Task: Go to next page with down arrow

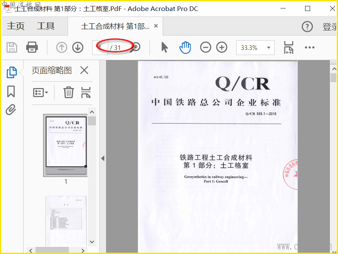Action: coord(78,47)
